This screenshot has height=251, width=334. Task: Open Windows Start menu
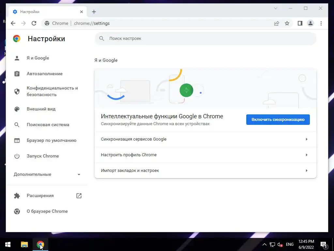pos(8,244)
